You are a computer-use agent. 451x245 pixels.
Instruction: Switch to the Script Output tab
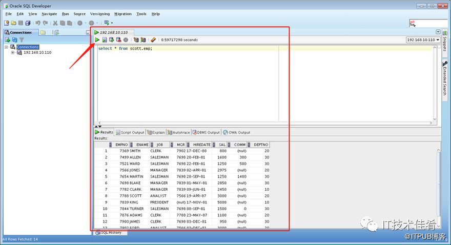[130, 132]
